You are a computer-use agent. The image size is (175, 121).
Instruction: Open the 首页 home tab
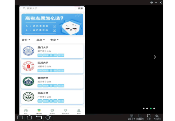(26, 111)
